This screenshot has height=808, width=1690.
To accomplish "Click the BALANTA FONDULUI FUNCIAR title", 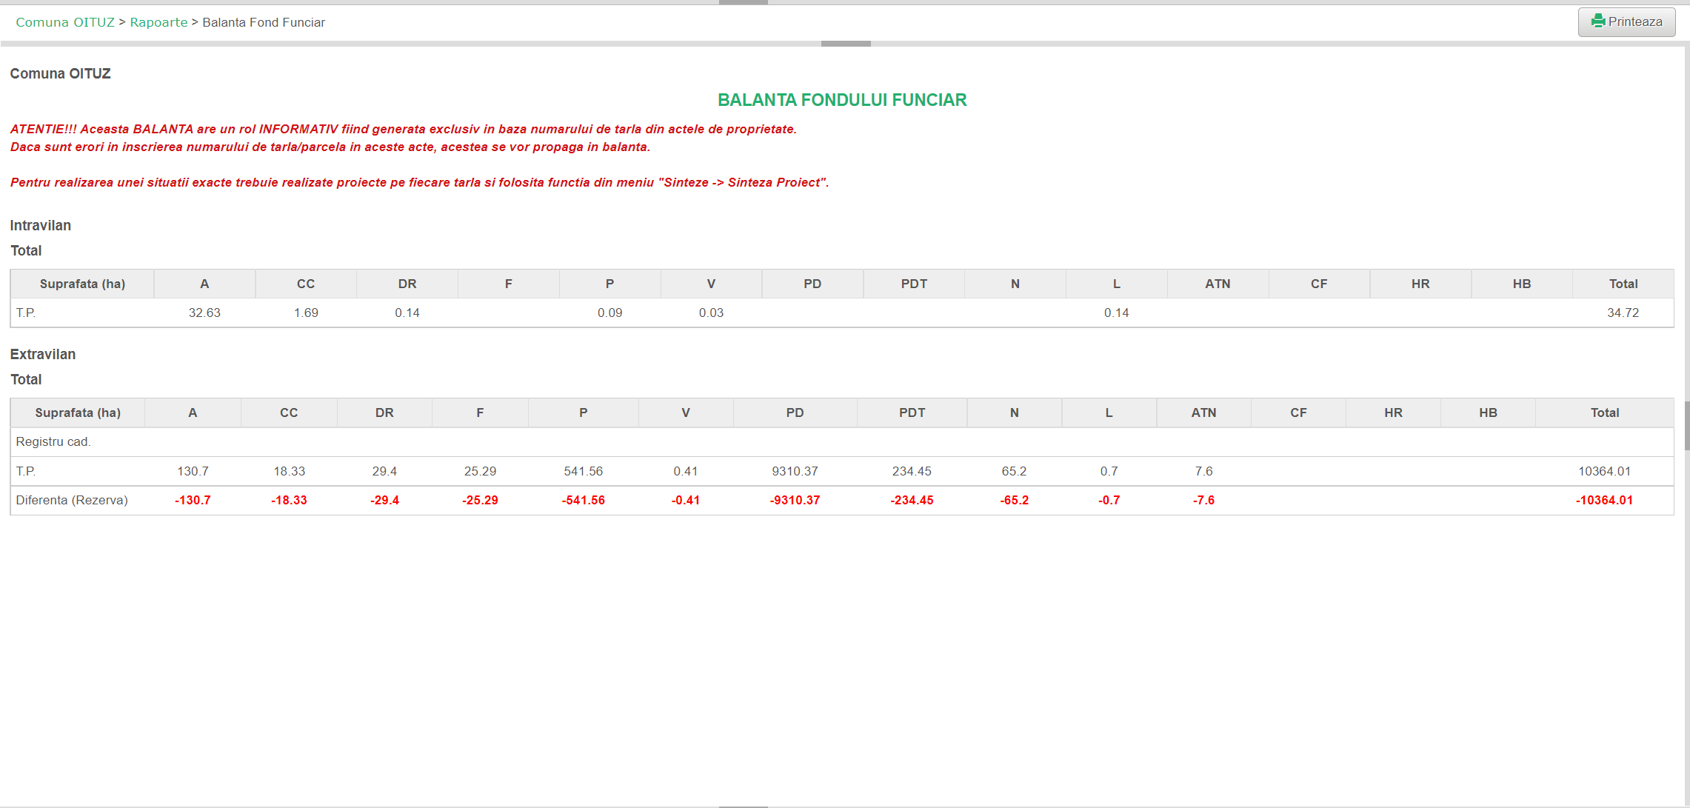I will (842, 100).
